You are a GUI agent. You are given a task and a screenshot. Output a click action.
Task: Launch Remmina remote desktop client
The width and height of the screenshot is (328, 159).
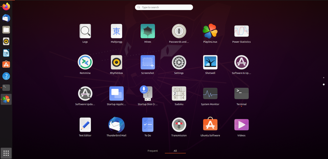point(85,62)
